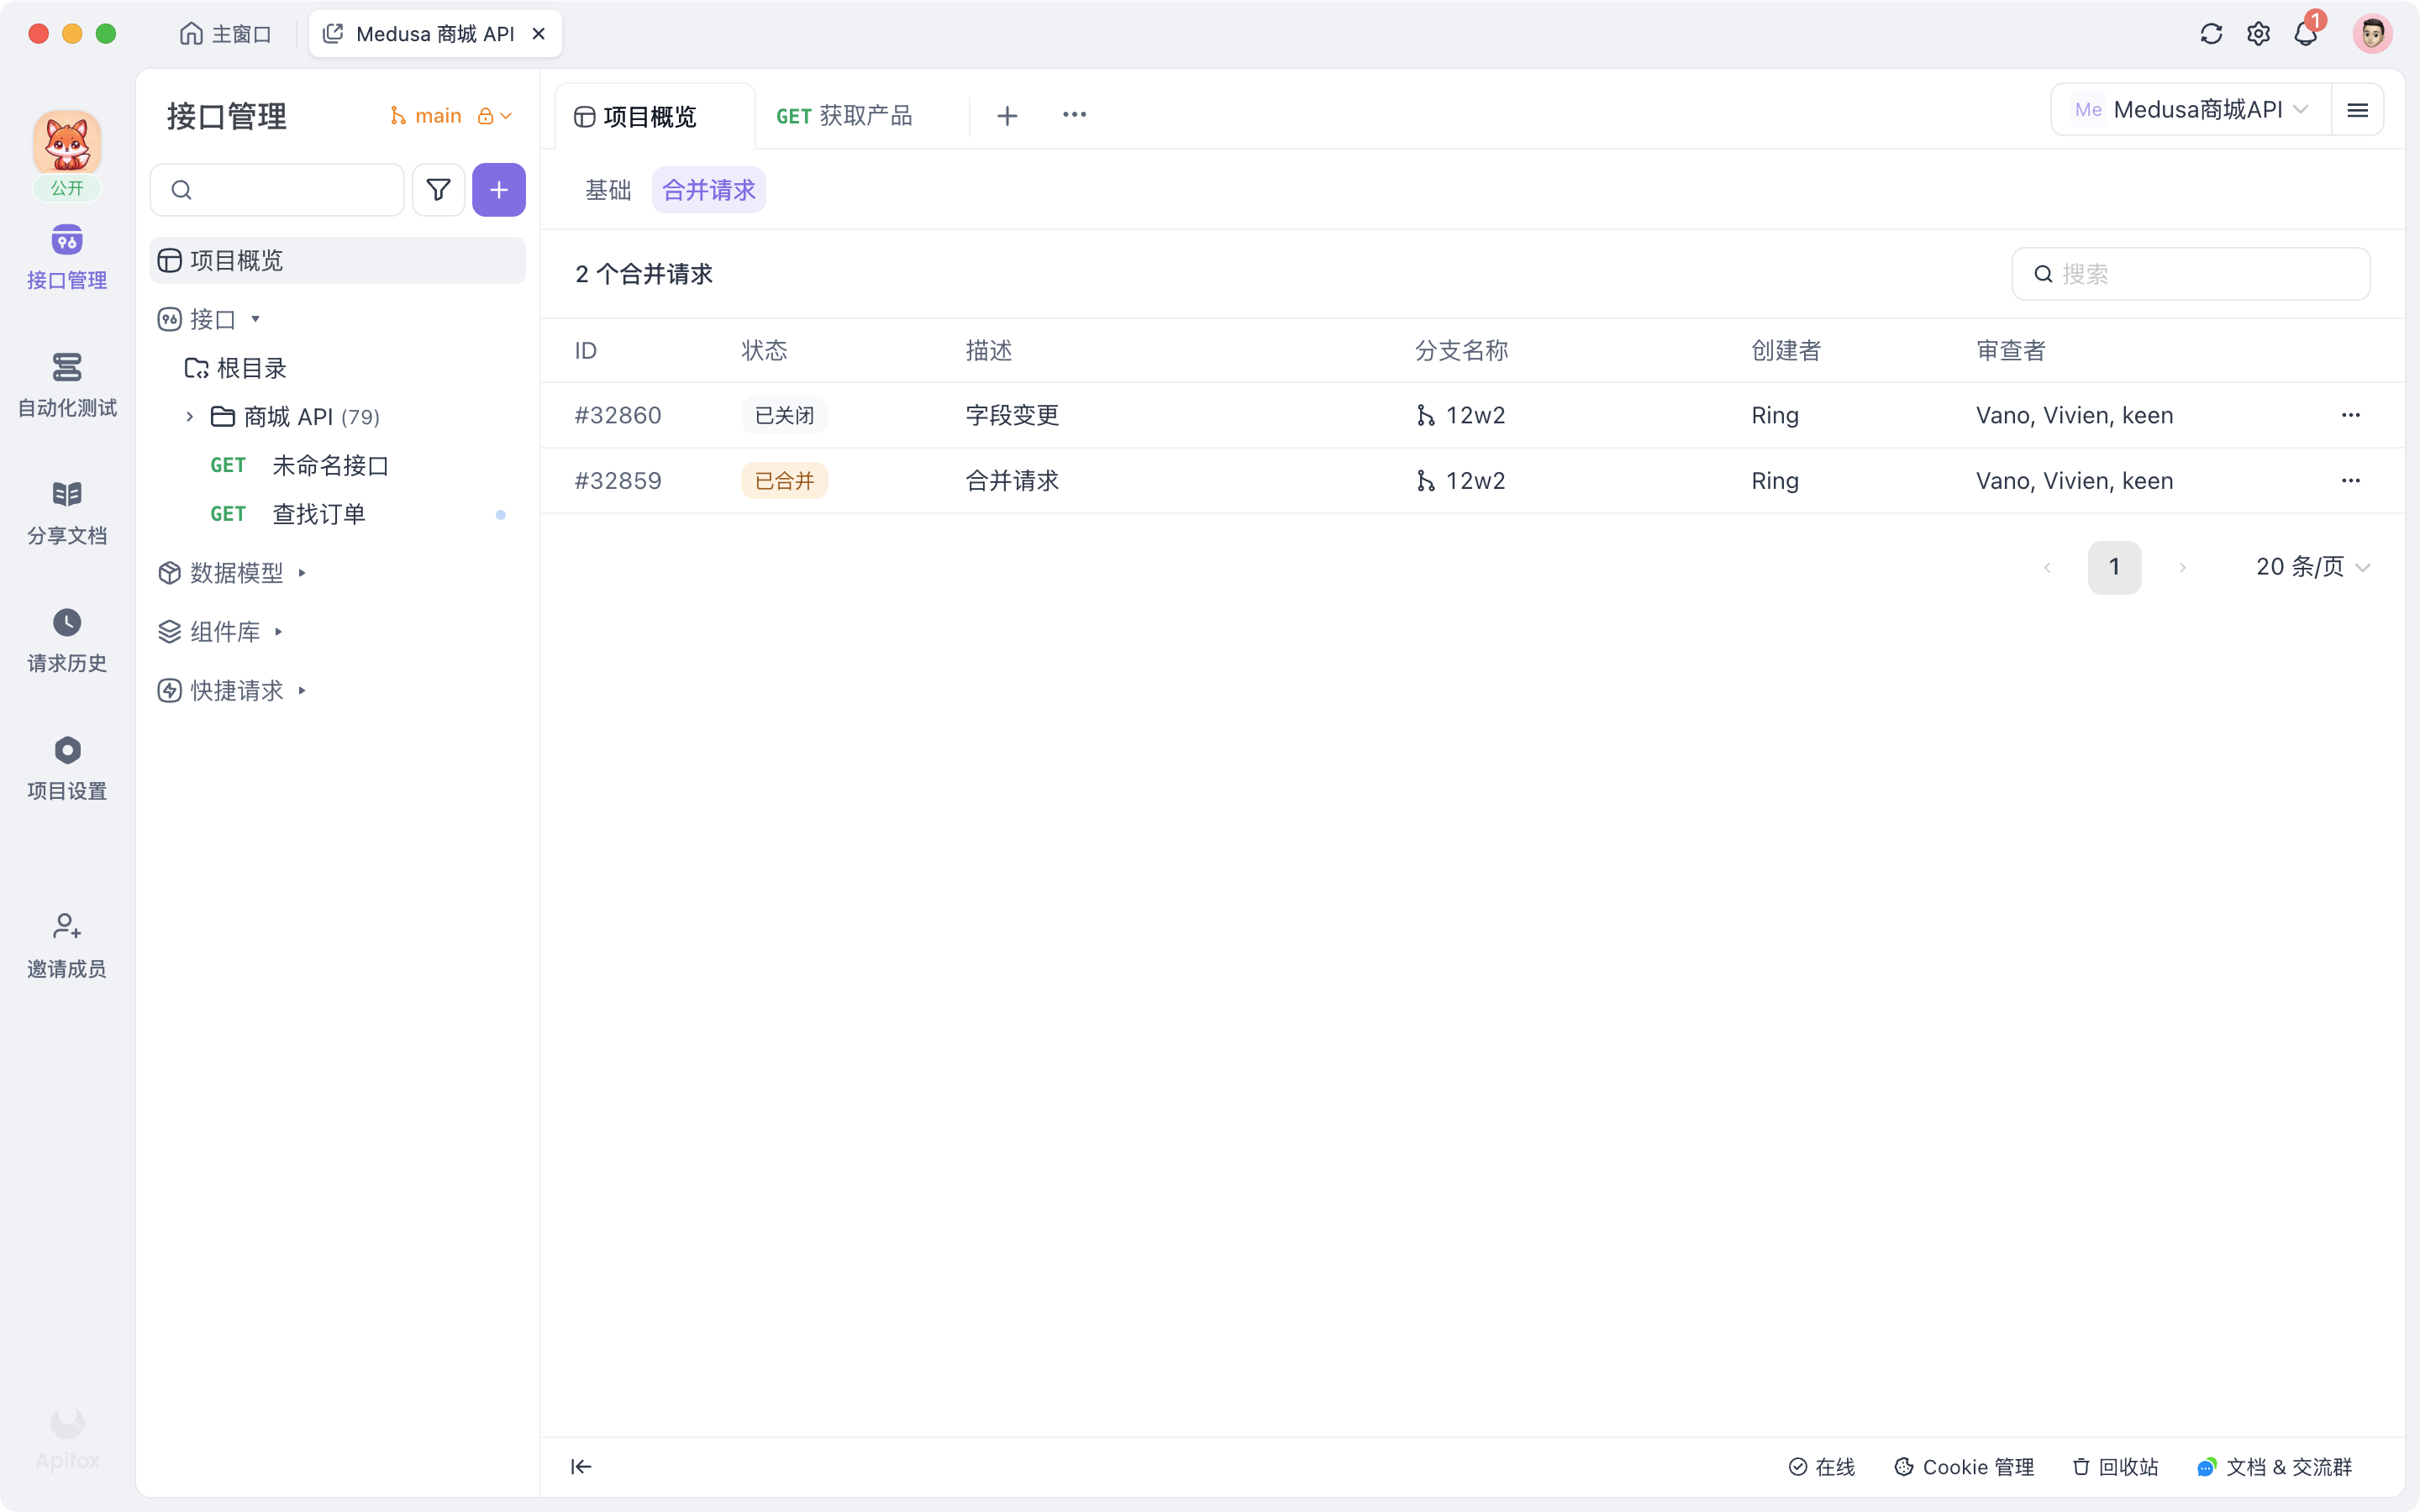
Task: Select the 自动化测试 sidebar icon
Action: pyautogui.click(x=66, y=383)
